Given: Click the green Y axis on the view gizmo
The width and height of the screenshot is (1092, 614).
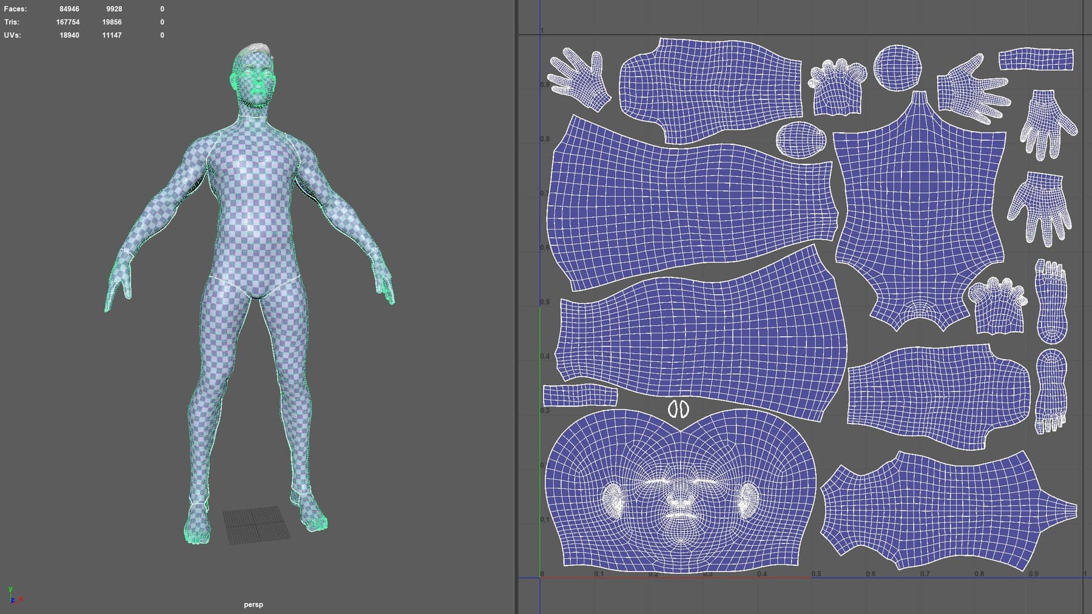Looking at the screenshot, I should point(10,589).
